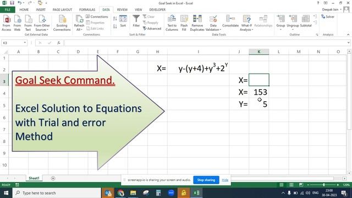This screenshot has height=198, width=352.
Task: Switch to FORMULAS tab
Action: coord(87,10)
